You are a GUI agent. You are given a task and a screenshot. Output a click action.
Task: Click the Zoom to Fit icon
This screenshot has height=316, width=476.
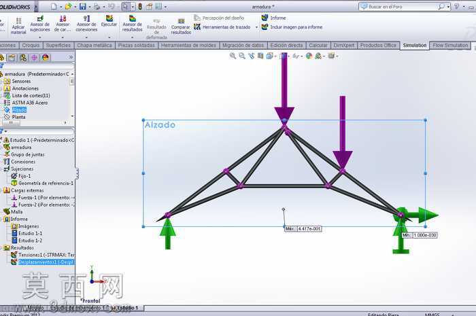(233, 56)
